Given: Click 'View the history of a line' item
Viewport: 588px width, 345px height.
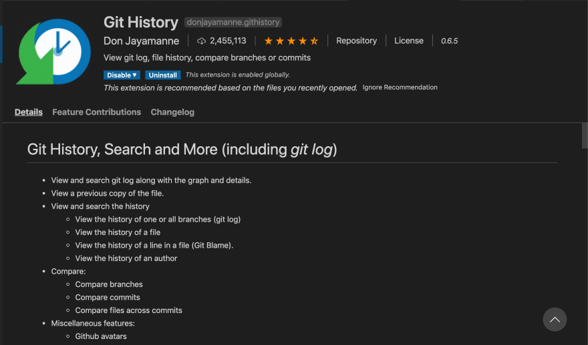Looking at the screenshot, I should coord(154,246).
